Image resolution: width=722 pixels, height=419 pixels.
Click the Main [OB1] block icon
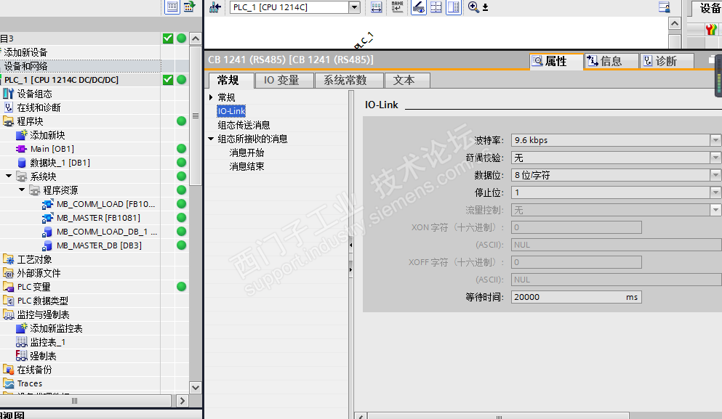21,149
